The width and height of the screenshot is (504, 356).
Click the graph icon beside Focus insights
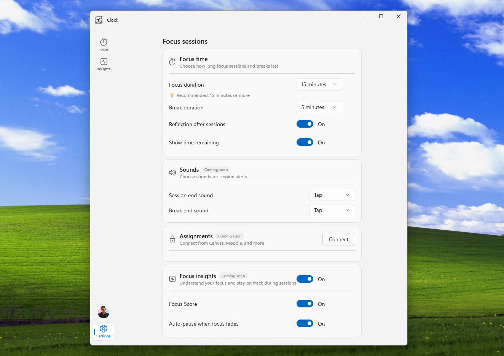[172, 278]
